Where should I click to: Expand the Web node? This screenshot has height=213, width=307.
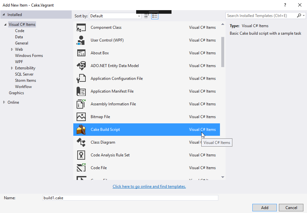[12, 49]
